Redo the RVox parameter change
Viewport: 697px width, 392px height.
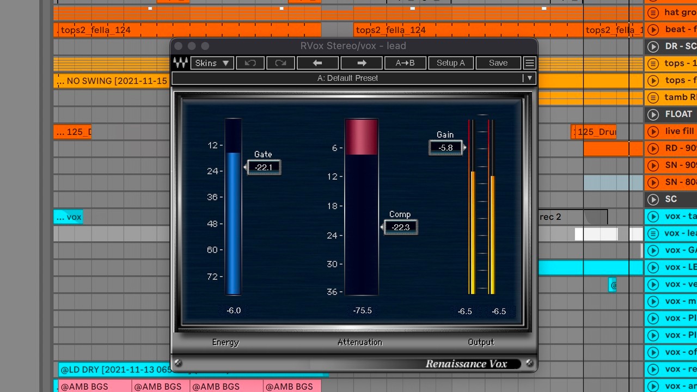click(280, 63)
